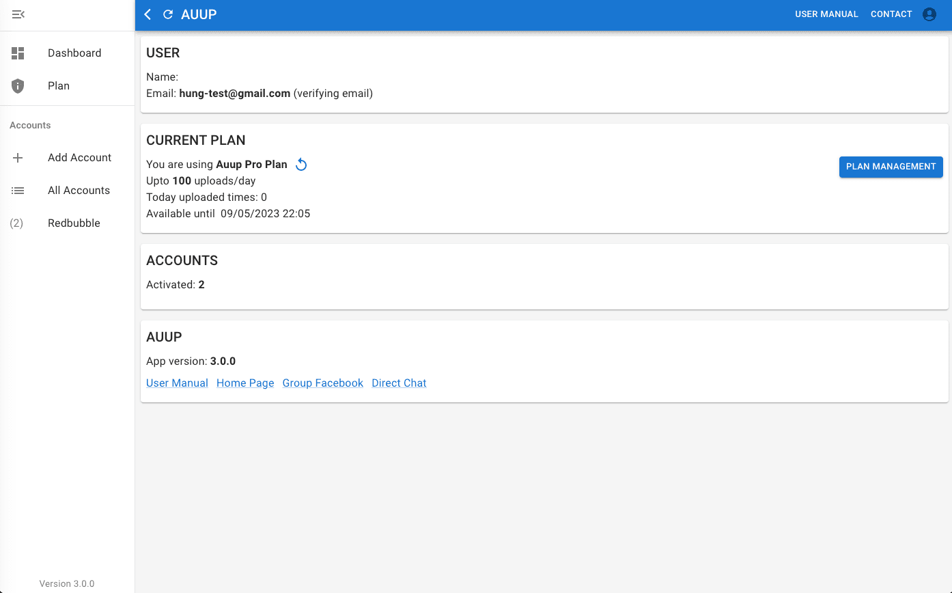Open the Plan menu item
Screen dimensions: 952x593
click(x=68, y=86)
